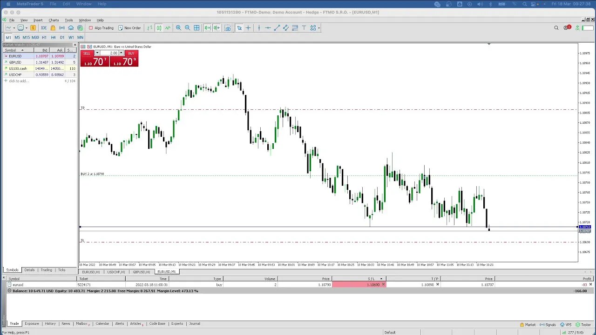This screenshot has width=596, height=335.
Task: Zoom out on the chart
Action: tap(187, 28)
